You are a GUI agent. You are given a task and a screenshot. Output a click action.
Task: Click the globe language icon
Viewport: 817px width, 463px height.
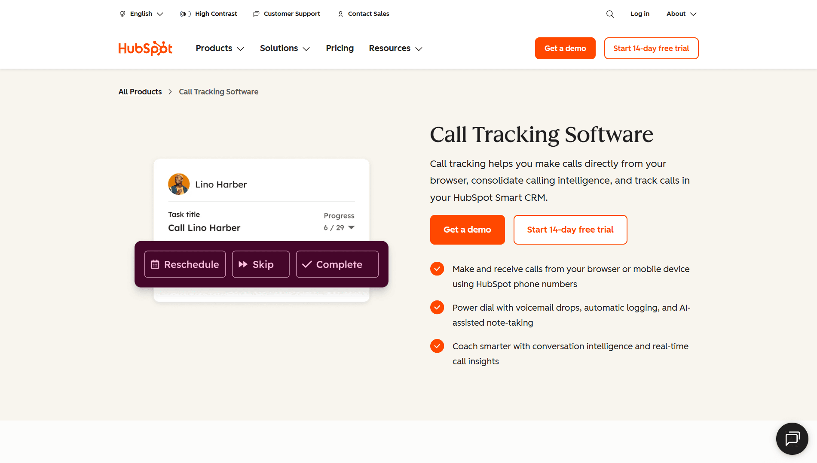click(122, 14)
